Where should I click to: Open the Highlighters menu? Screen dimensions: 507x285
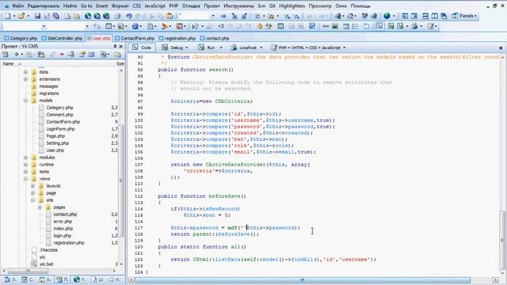click(x=292, y=6)
